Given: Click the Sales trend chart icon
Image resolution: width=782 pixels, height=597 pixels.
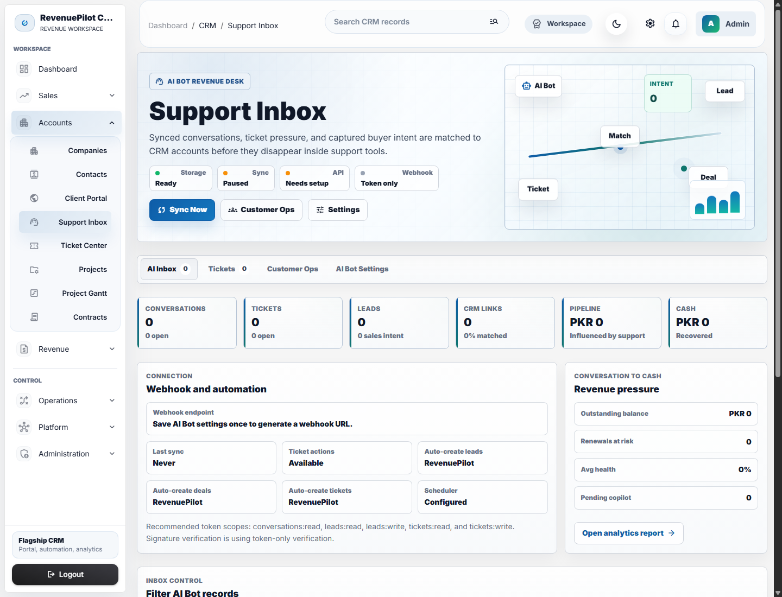Looking at the screenshot, I should pos(24,96).
